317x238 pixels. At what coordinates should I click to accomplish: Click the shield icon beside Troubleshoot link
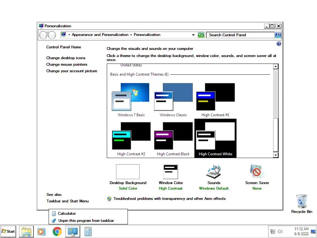tap(109, 199)
